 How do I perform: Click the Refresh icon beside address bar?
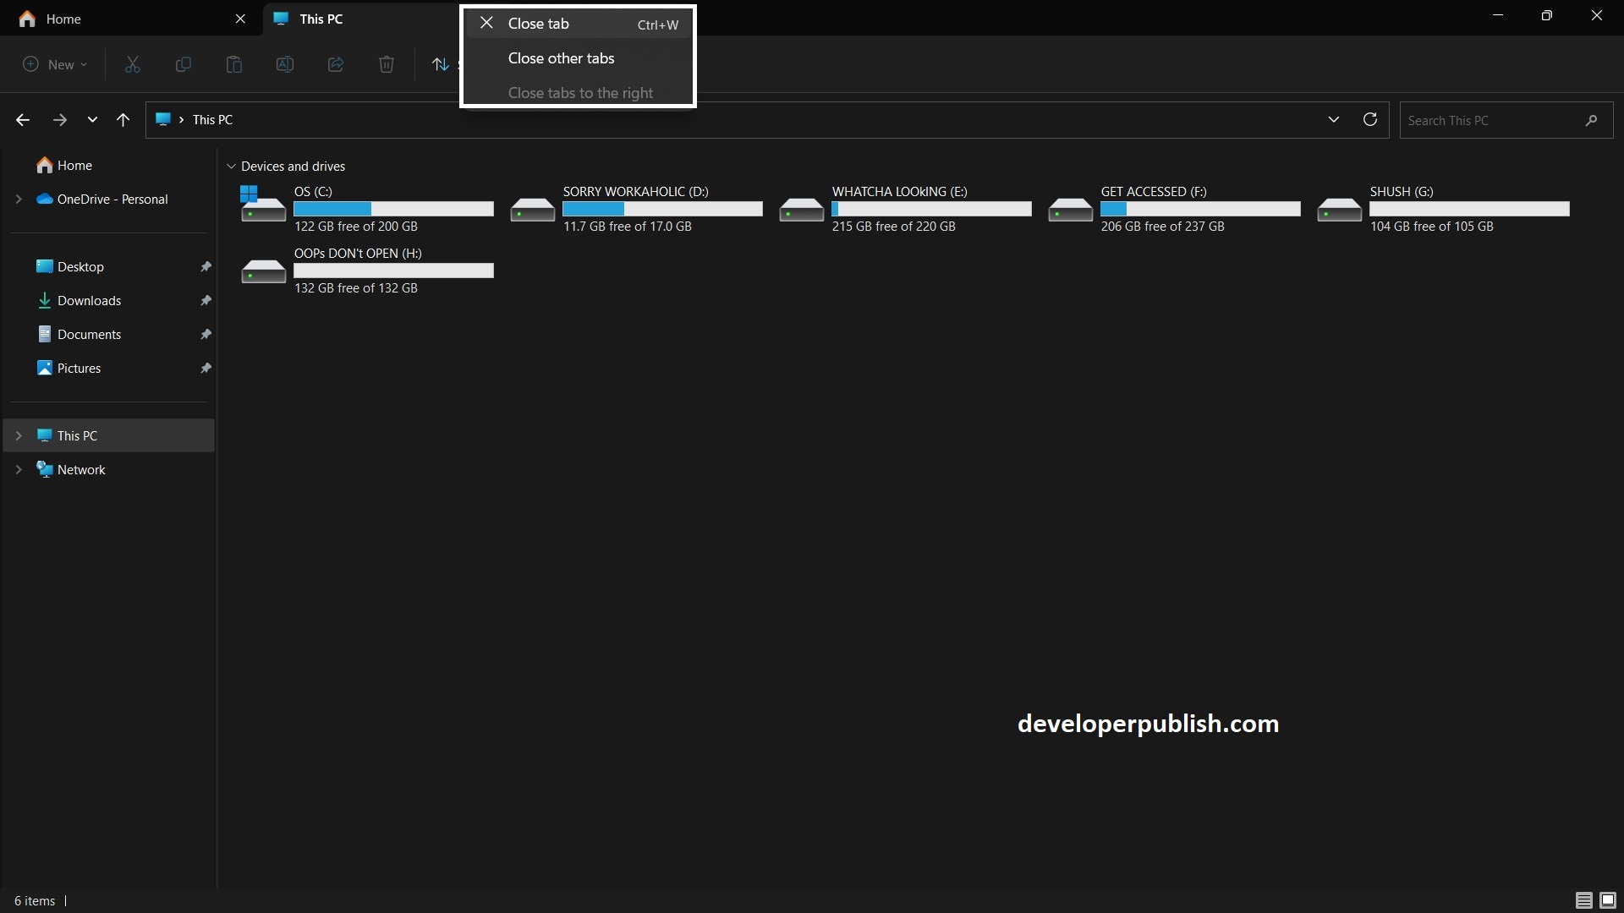point(1370,119)
